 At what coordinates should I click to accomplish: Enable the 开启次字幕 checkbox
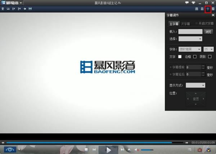[x=197, y=23]
